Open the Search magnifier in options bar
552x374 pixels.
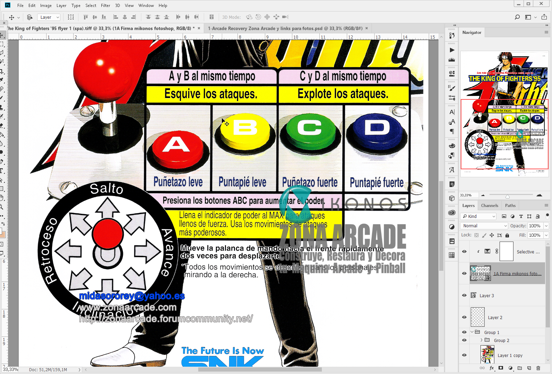(x=517, y=17)
